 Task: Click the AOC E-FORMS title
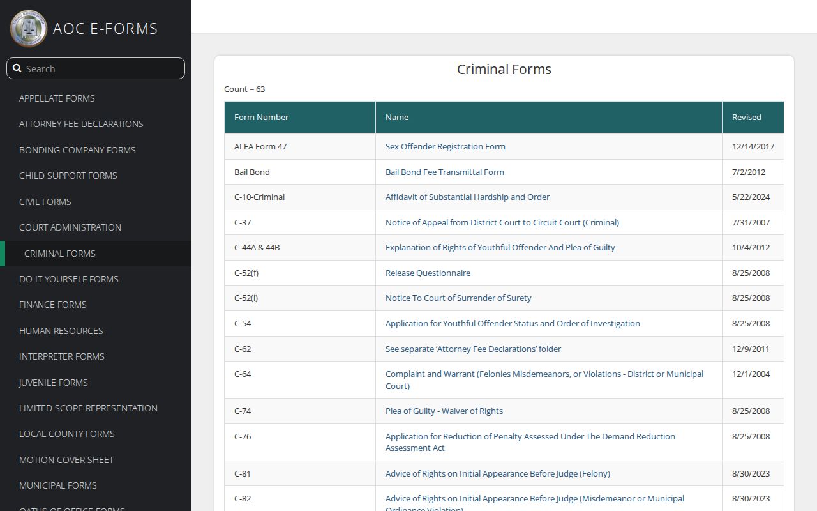point(105,29)
